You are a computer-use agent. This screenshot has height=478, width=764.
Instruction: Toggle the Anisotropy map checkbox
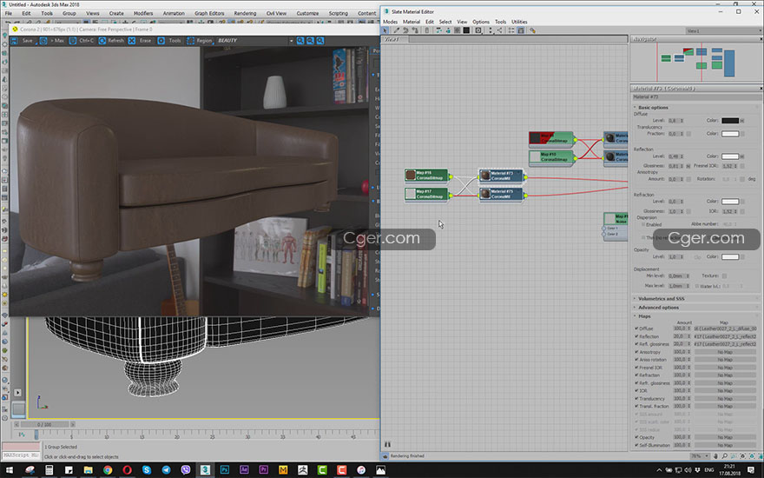(x=636, y=352)
